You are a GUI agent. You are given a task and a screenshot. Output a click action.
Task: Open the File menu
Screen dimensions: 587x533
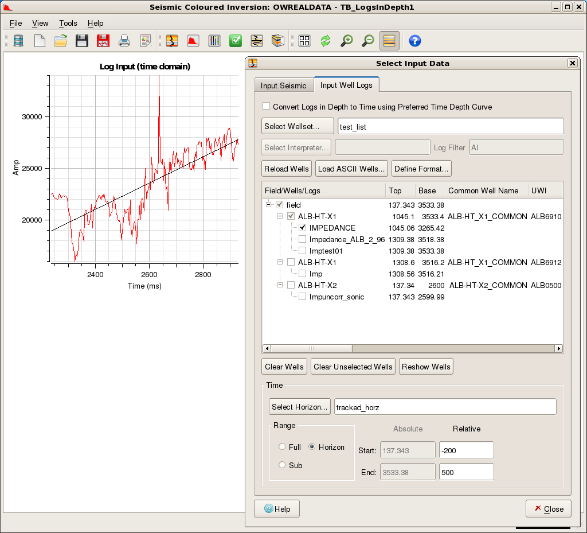pyautogui.click(x=15, y=23)
